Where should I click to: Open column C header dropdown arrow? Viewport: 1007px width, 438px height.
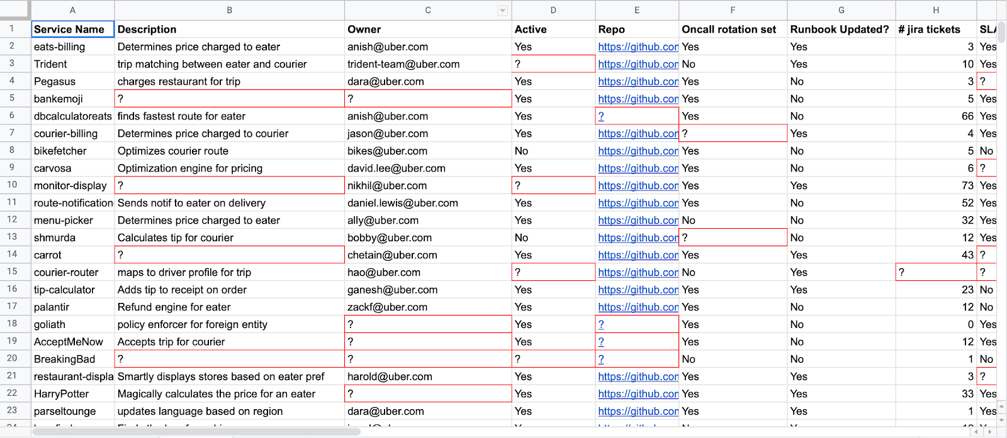(x=502, y=11)
